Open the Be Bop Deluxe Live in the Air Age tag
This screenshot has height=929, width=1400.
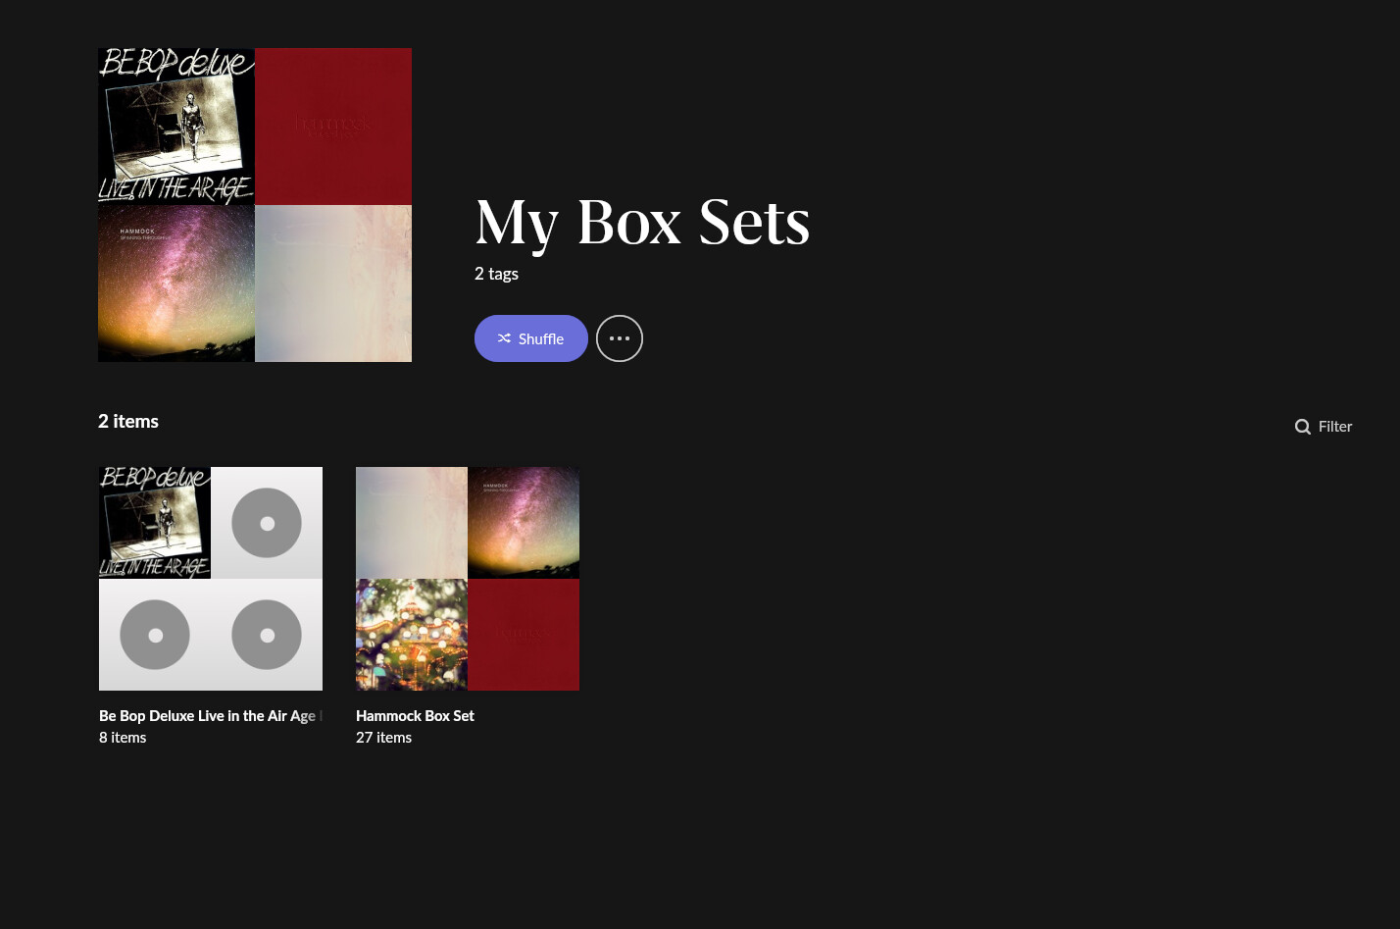pyautogui.click(x=211, y=716)
